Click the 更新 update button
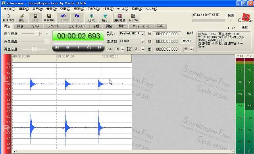254x154 pixels. pyautogui.click(x=245, y=27)
